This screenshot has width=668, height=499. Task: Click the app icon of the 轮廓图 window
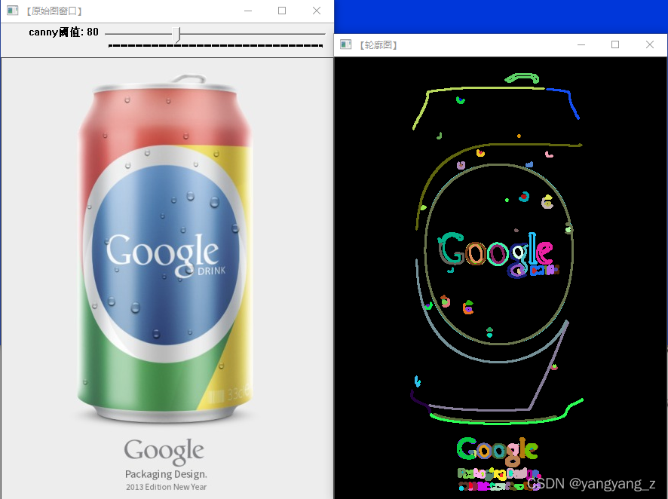click(x=345, y=44)
